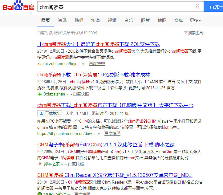Open the ZOL软件下载 chm阅读器大全 result
223x195 pixels.
[99, 44]
